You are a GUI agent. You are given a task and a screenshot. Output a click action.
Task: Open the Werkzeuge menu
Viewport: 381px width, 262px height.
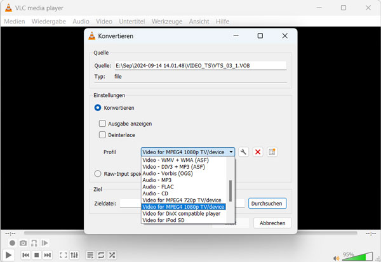(x=167, y=22)
